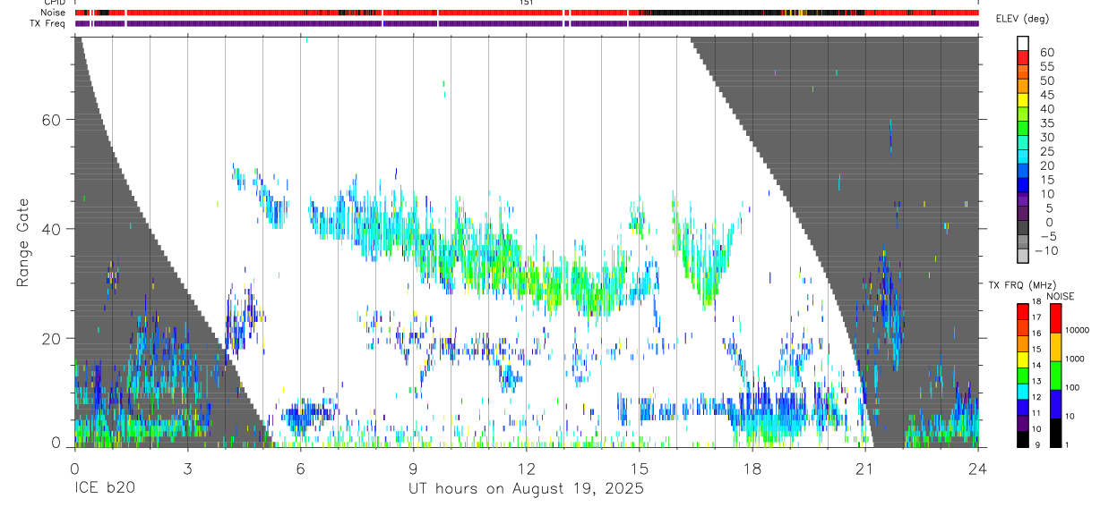Click the 'TX Freq' row label at top
Viewport: 1100px width, 507px height.
pyautogui.click(x=48, y=23)
